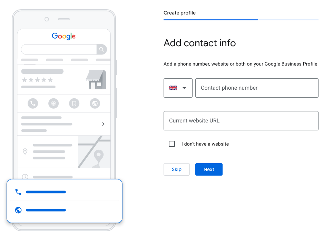This screenshot has height=237, width=333.
Task: Click the right chevron in the phone mockup
Action: (104, 124)
